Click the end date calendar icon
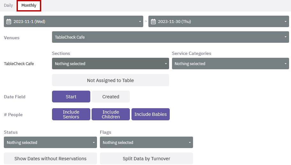The image size is (291, 165). coord(153,21)
